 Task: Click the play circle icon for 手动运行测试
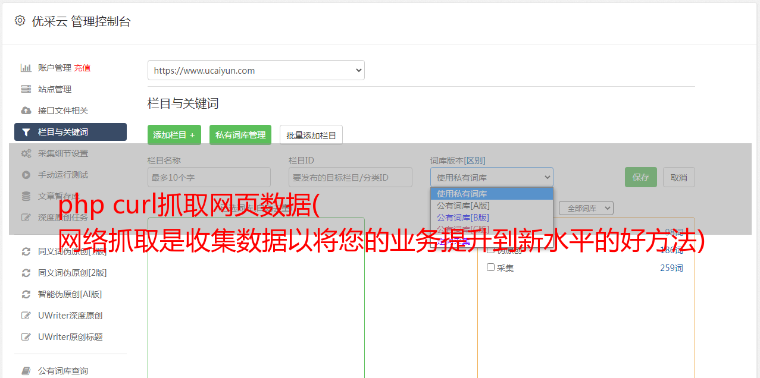click(x=26, y=175)
